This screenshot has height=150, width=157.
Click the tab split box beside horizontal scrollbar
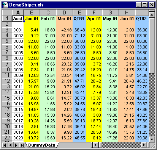pyautogui.click(x=92, y=145)
